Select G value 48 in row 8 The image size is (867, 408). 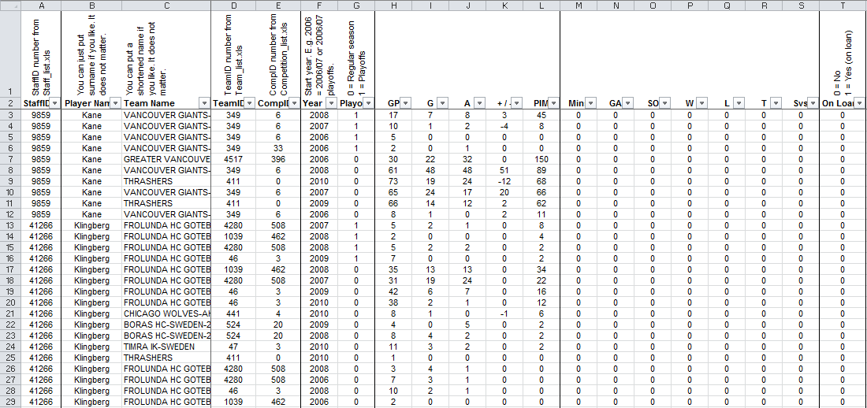[430, 170]
